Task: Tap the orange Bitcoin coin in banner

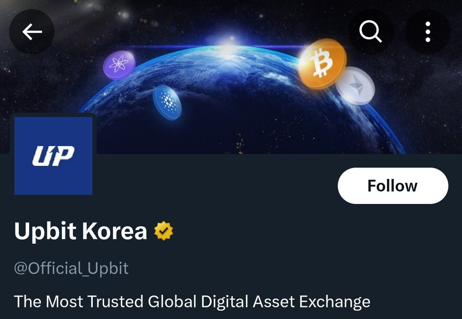Action: pyautogui.click(x=322, y=63)
